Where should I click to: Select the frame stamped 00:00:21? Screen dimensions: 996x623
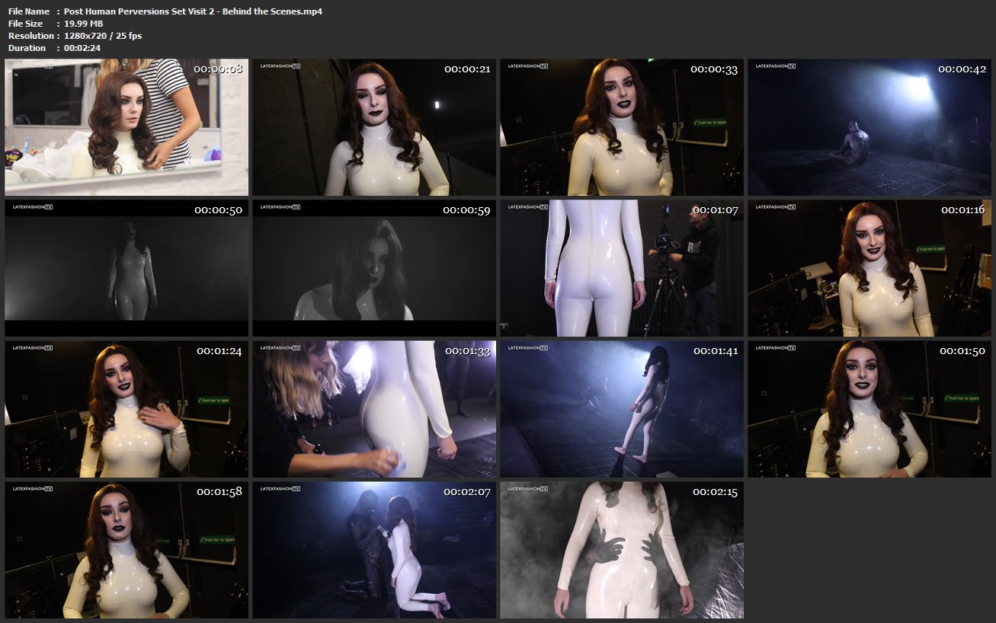(374, 127)
